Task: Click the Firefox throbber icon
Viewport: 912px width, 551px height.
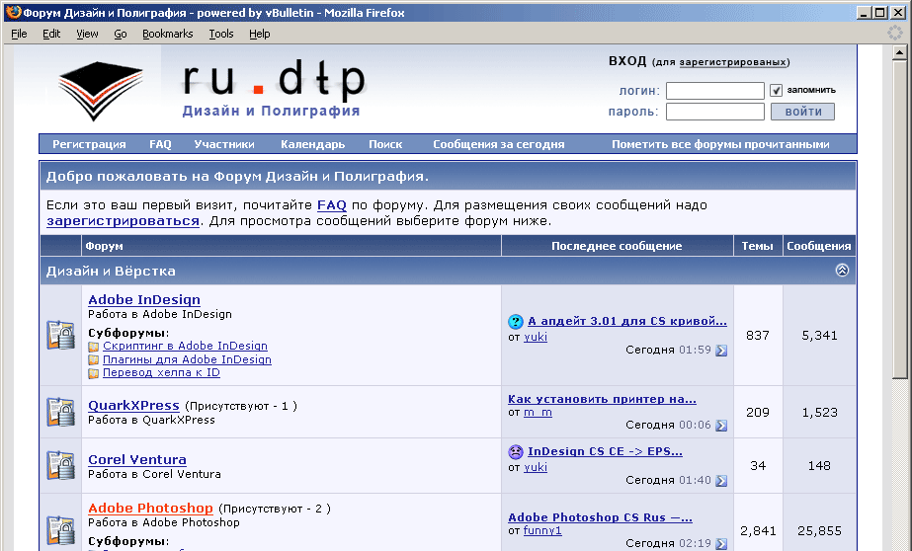Action: pos(895,34)
